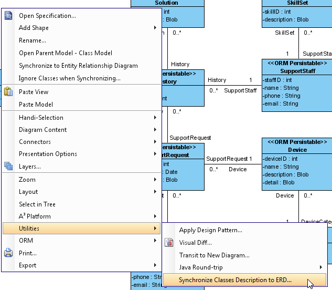Select the Device class header
Screen dimensions: 332x290
(297, 146)
